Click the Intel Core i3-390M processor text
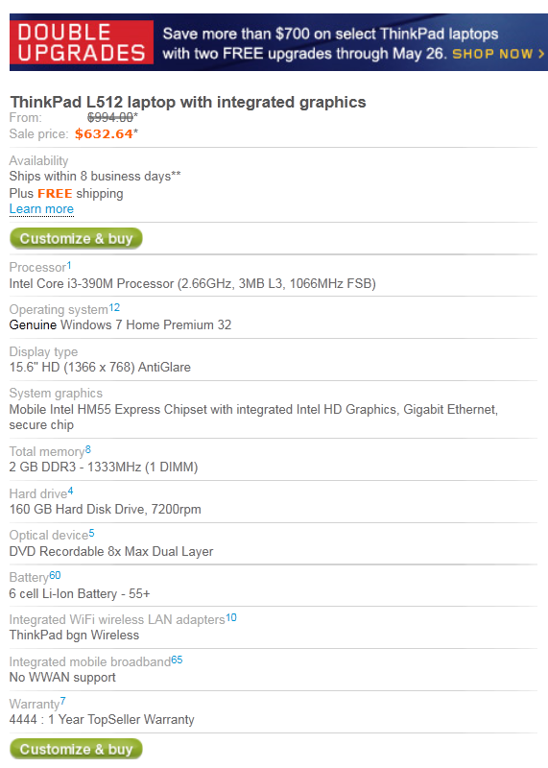The image size is (548, 768). click(193, 283)
